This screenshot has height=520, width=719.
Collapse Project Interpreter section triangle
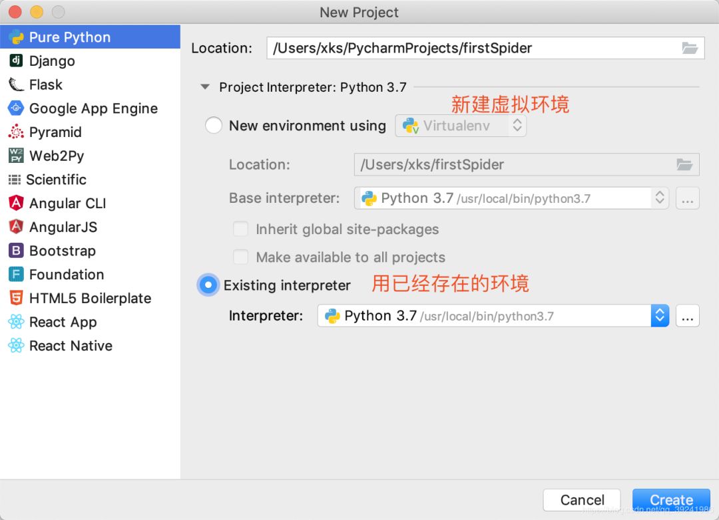(x=205, y=87)
